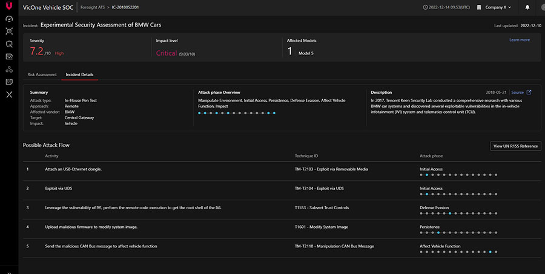Screen dimensions: 545x274
Task: Click the Model 5 affected model
Action: click(306, 53)
